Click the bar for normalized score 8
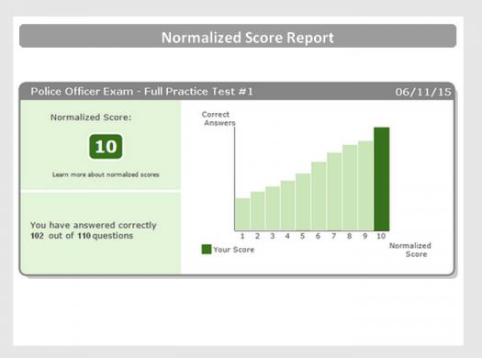The height and width of the screenshot is (358, 482). click(350, 188)
